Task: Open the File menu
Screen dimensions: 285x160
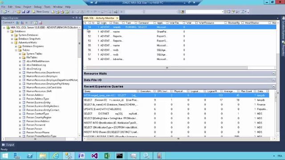Action: [x=3, y=7]
